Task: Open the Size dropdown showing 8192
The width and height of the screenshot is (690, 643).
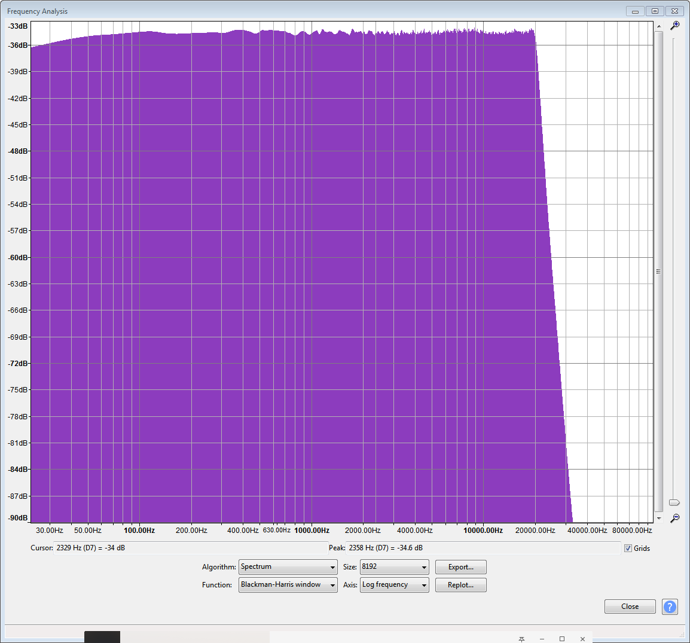Action: [x=394, y=567]
